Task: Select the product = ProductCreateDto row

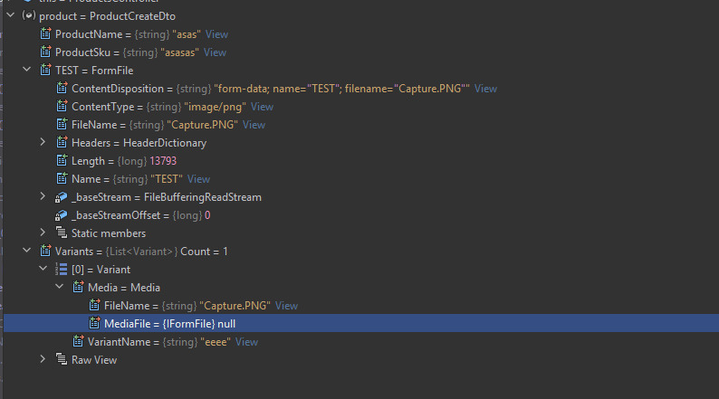Action: (361, 16)
